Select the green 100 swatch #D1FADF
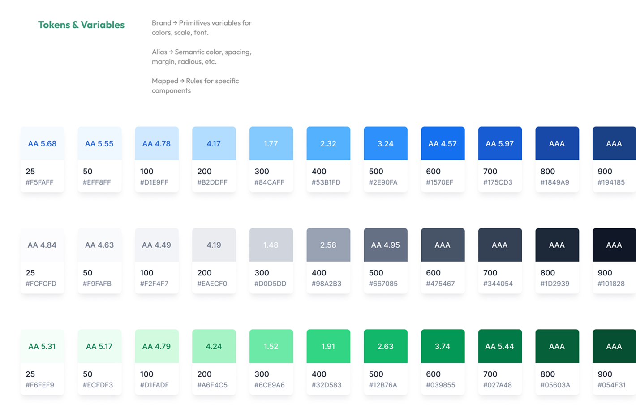This screenshot has height=413, width=636. [x=156, y=346]
